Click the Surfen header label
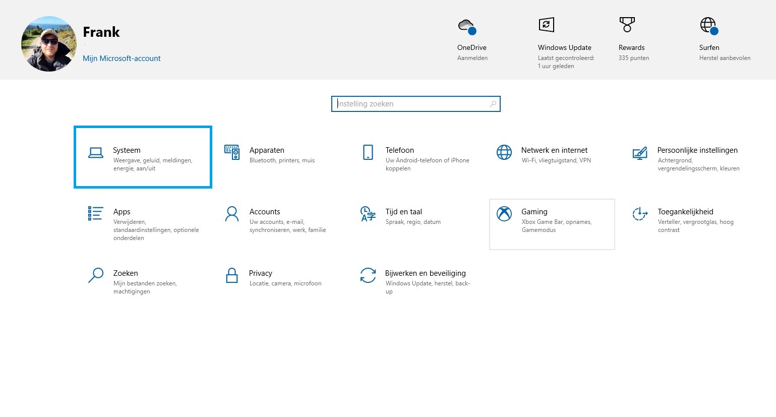Image resolution: width=776 pixels, height=417 pixels. tap(709, 47)
